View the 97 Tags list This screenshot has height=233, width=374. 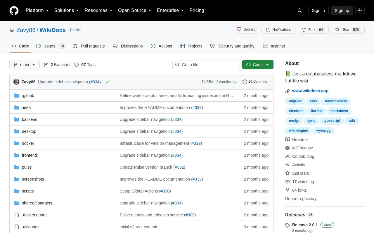pos(85,65)
